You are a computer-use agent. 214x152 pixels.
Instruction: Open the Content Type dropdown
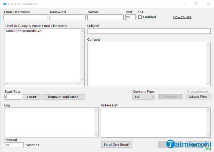(144, 97)
